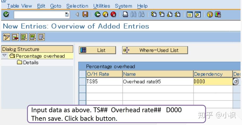Open the Help menu

coord(142,6)
